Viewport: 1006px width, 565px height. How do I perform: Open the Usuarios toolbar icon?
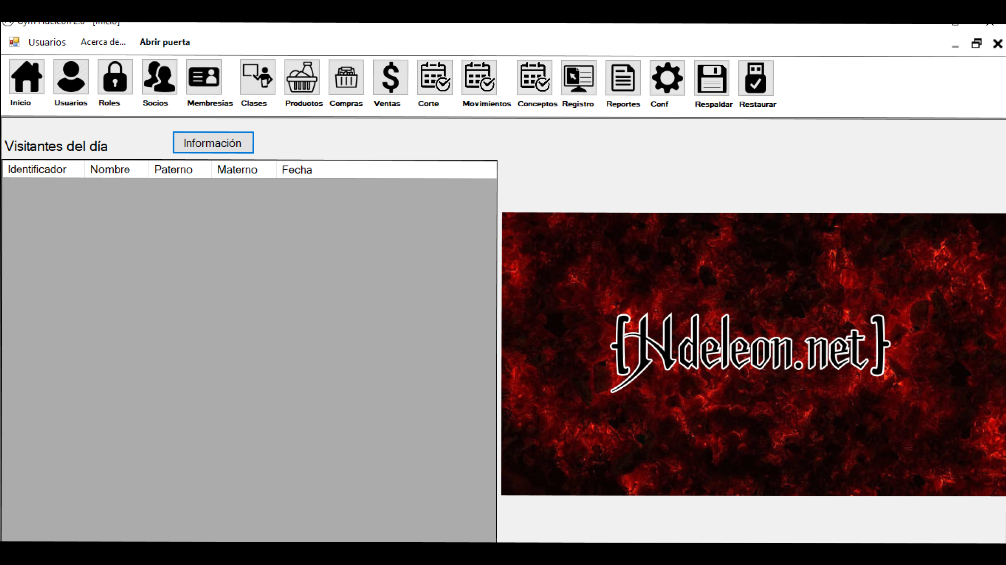coord(71,77)
